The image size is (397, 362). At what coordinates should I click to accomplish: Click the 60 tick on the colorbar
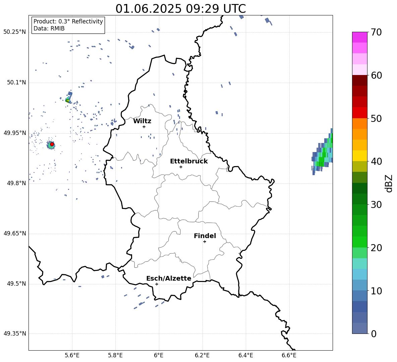(x=376, y=75)
